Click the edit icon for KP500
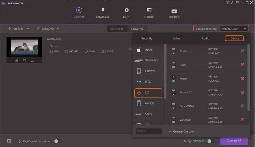The height and width of the screenshot is (147, 255). [242, 78]
